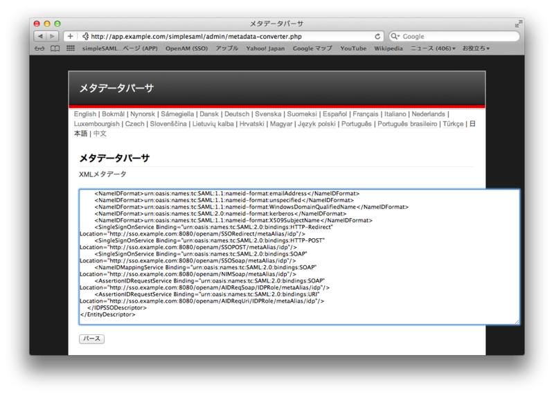Open simpleSAML page (APP) bookmark
This screenshot has height=396, width=554.
tap(120, 48)
